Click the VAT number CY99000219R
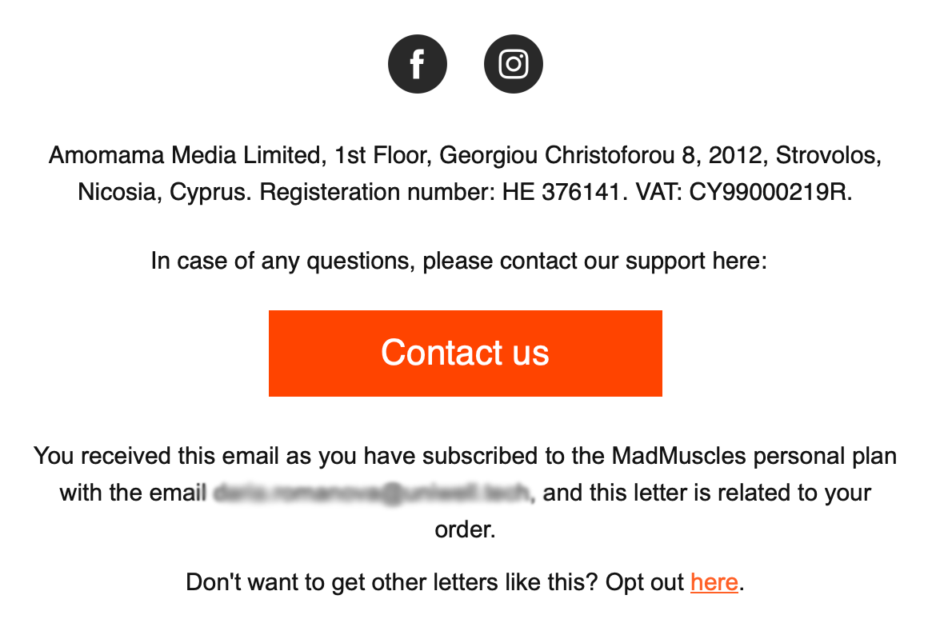This screenshot has height=627, width=928. click(x=769, y=192)
